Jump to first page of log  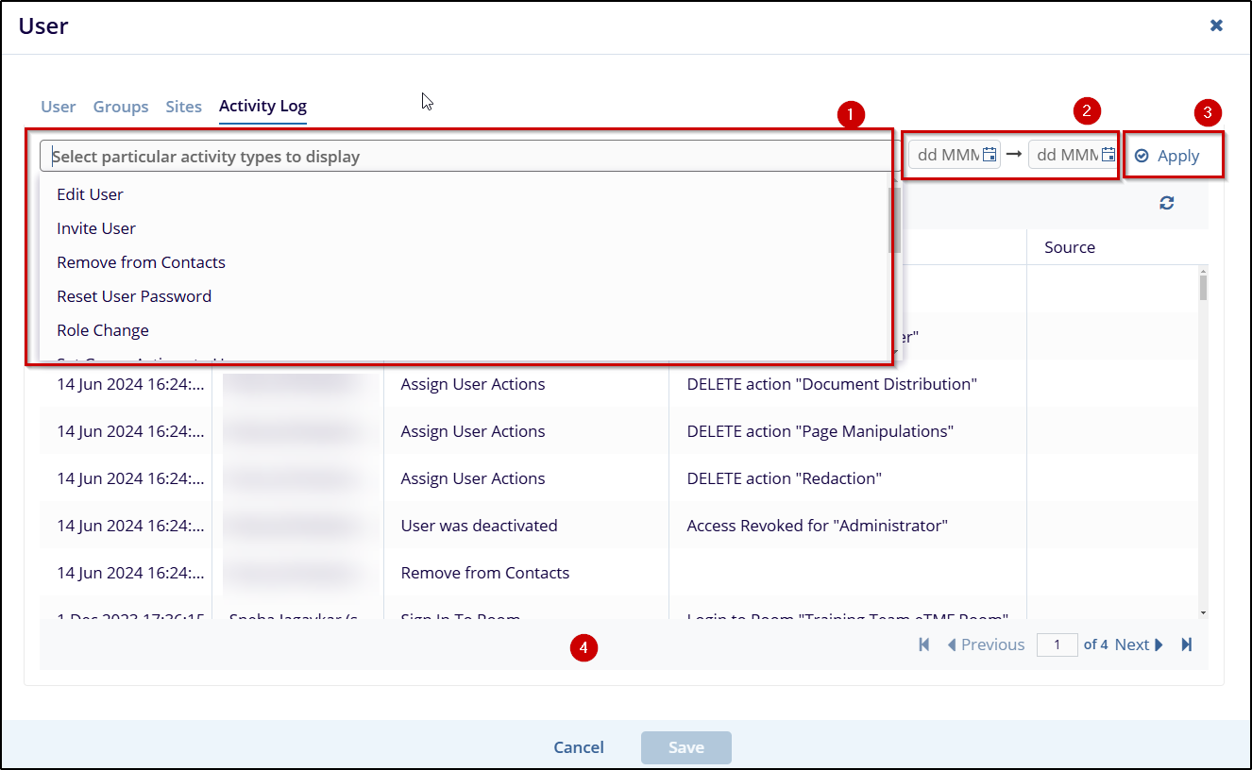pos(924,644)
